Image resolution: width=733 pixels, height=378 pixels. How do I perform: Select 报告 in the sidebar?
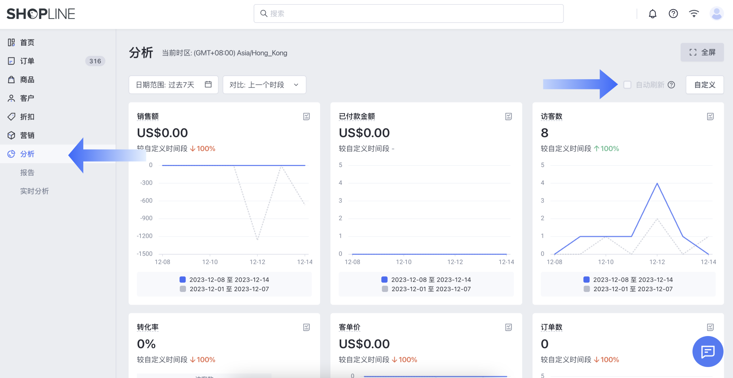pos(28,172)
